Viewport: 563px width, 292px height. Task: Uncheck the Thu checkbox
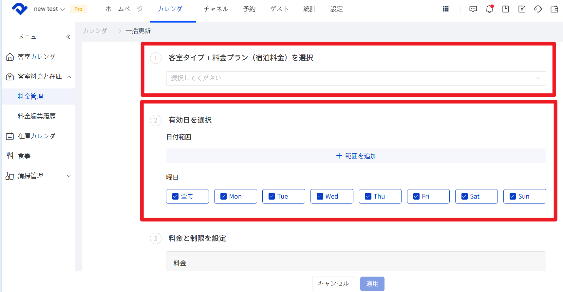(x=368, y=196)
